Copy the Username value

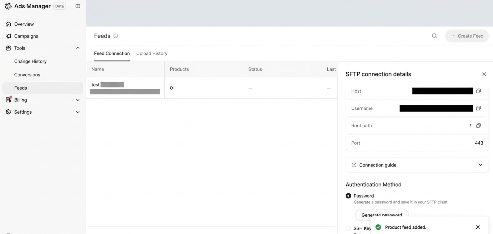(478, 108)
